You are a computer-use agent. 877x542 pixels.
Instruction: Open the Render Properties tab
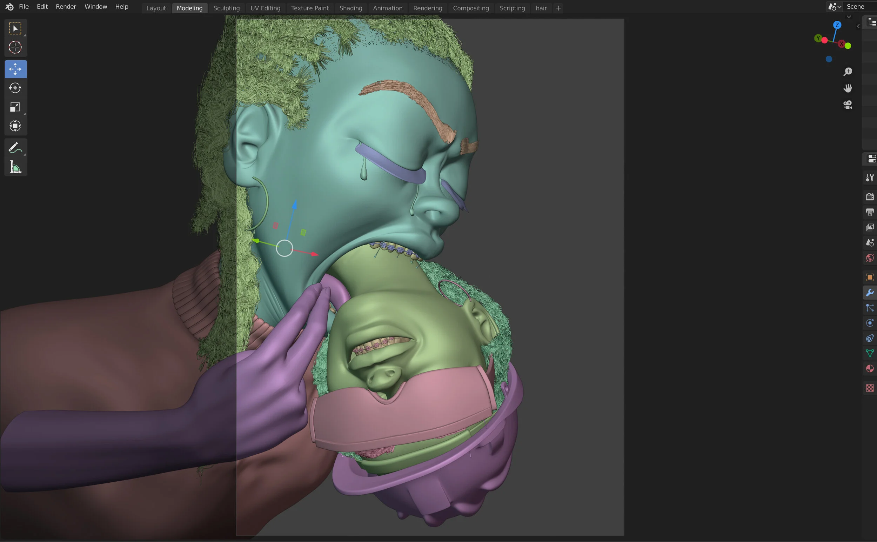coord(870,196)
